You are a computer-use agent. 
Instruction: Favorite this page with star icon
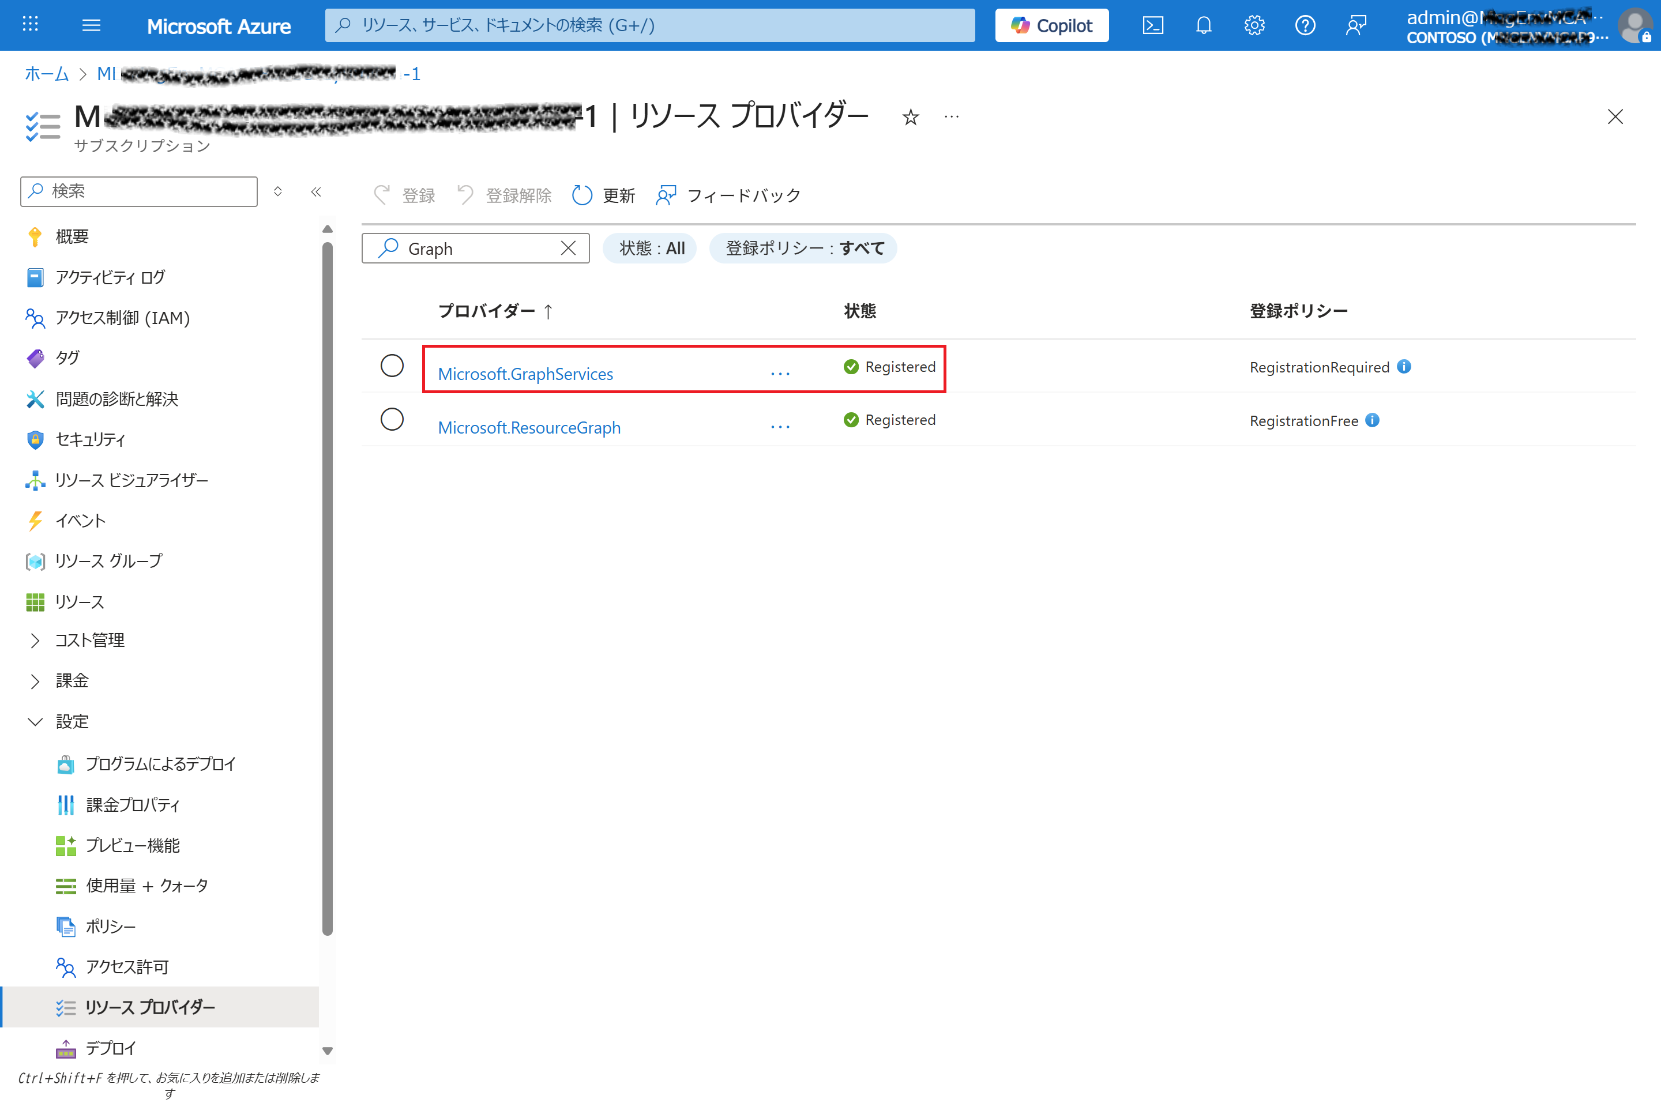[910, 116]
